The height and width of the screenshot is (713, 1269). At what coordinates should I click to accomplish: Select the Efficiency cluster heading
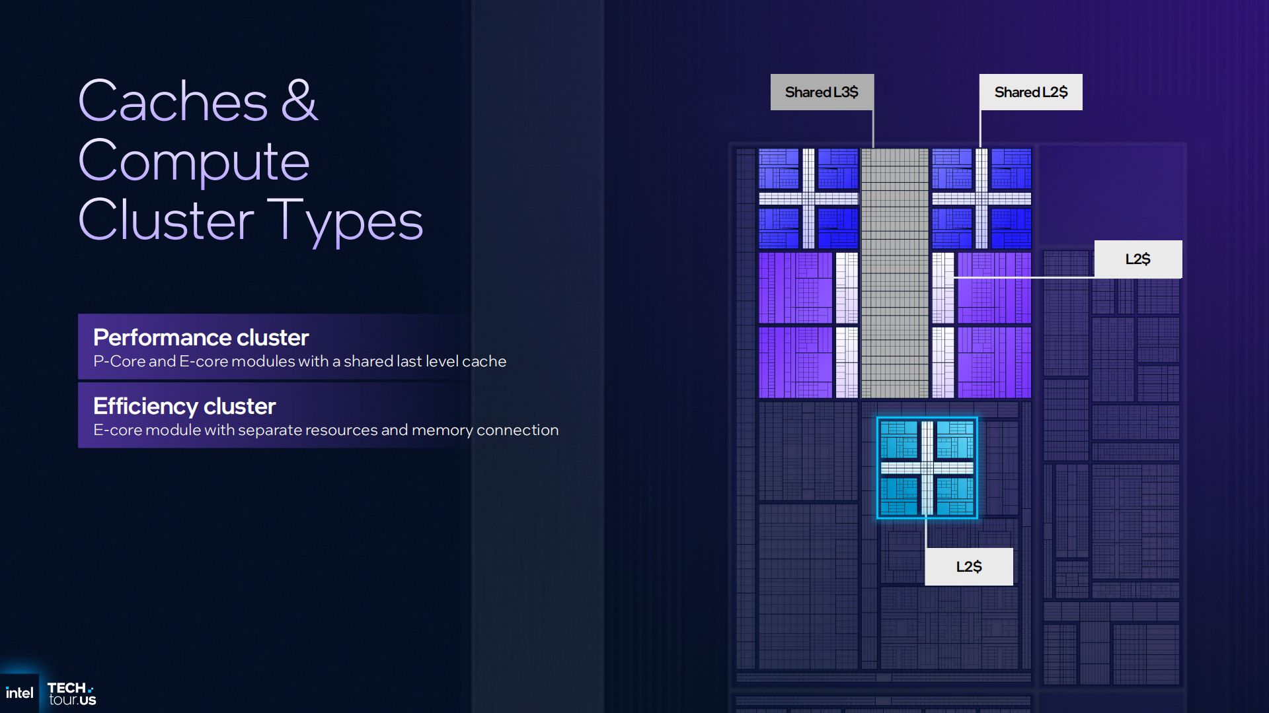click(x=184, y=406)
